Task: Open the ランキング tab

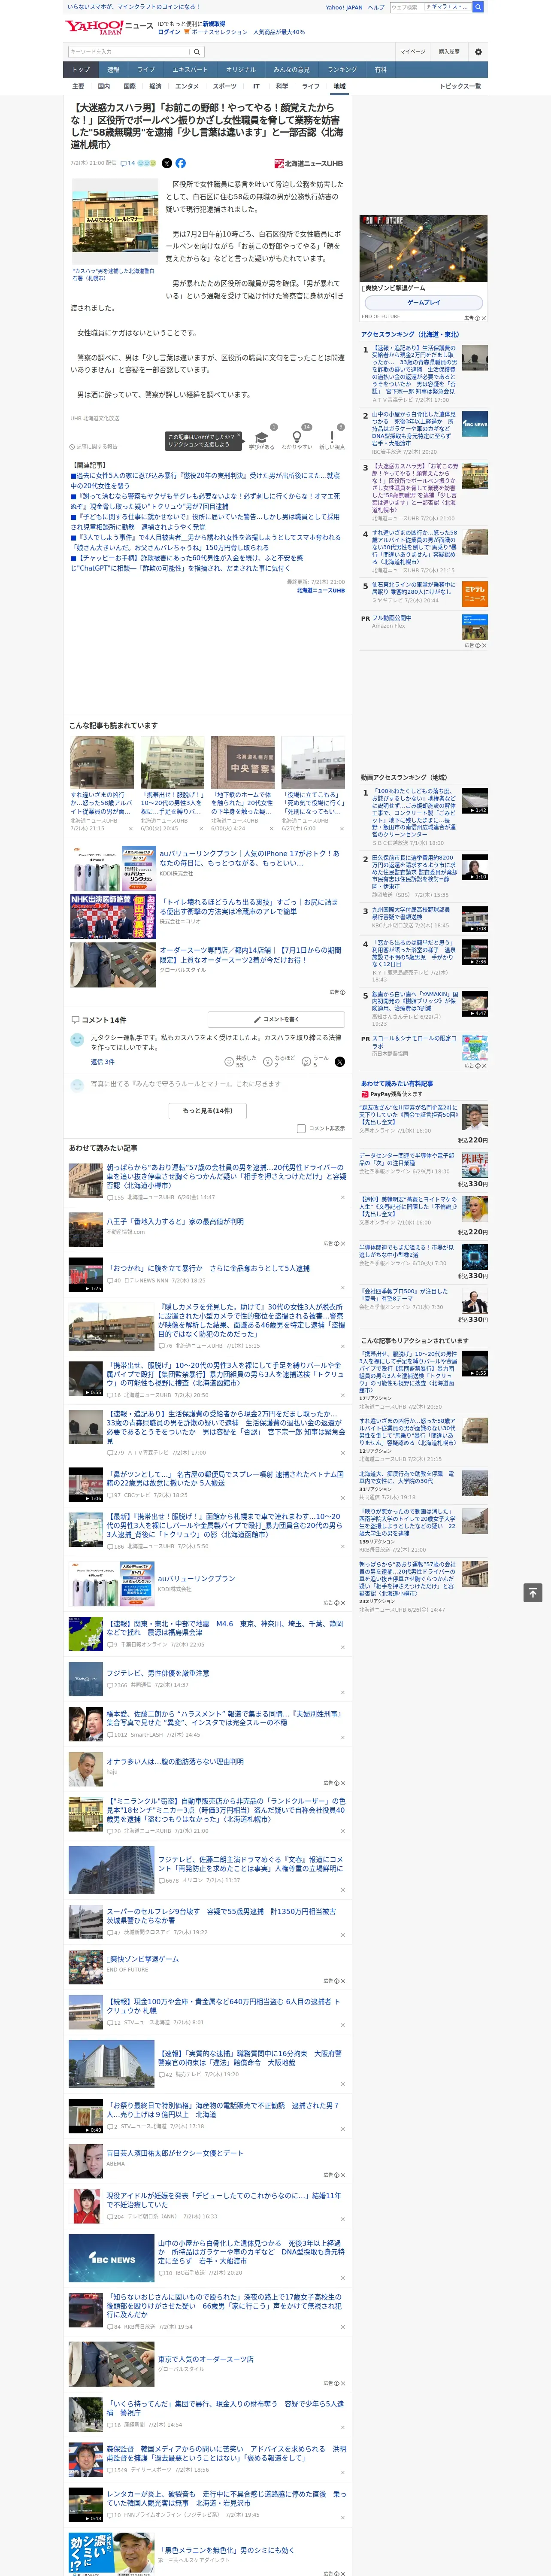Action: (x=343, y=70)
